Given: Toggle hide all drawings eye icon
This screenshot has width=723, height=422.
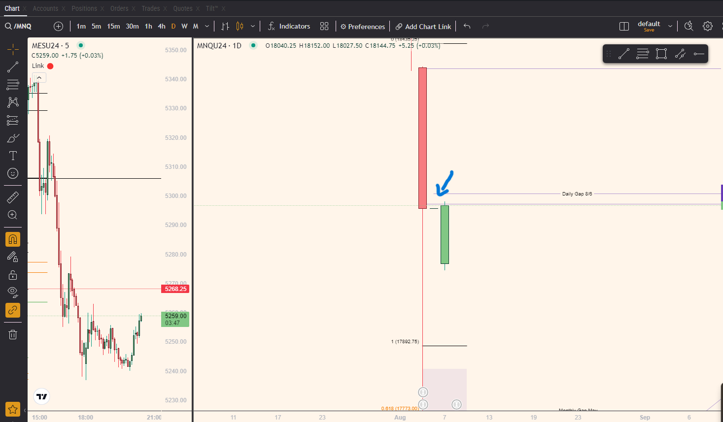Looking at the screenshot, I should [13, 292].
